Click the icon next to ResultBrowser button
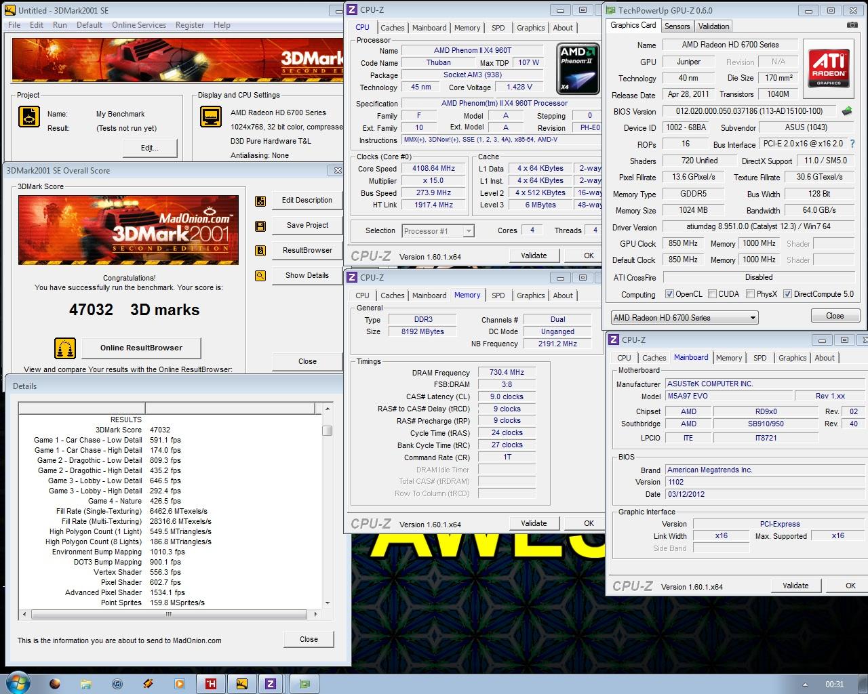This screenshot has width=868, height=694. click(x=260, y=251)
